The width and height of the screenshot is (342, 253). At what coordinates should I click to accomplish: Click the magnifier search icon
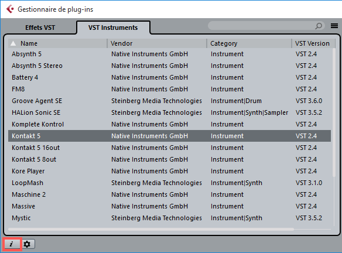pos(319,26)
